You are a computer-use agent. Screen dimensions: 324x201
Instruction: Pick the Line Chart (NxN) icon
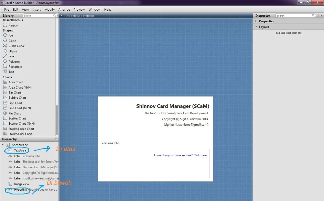(5, 108)
